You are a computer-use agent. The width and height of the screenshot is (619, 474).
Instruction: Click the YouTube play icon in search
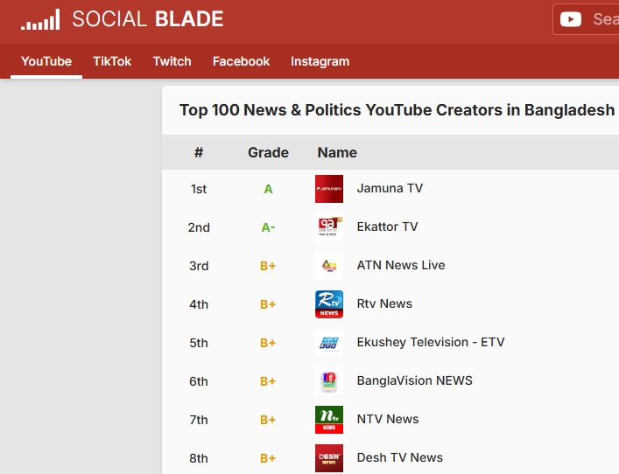(571, 19)
